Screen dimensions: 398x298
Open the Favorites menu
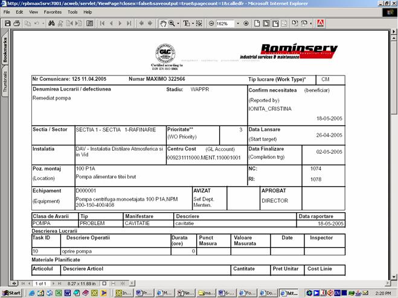(x=53, y=12)
